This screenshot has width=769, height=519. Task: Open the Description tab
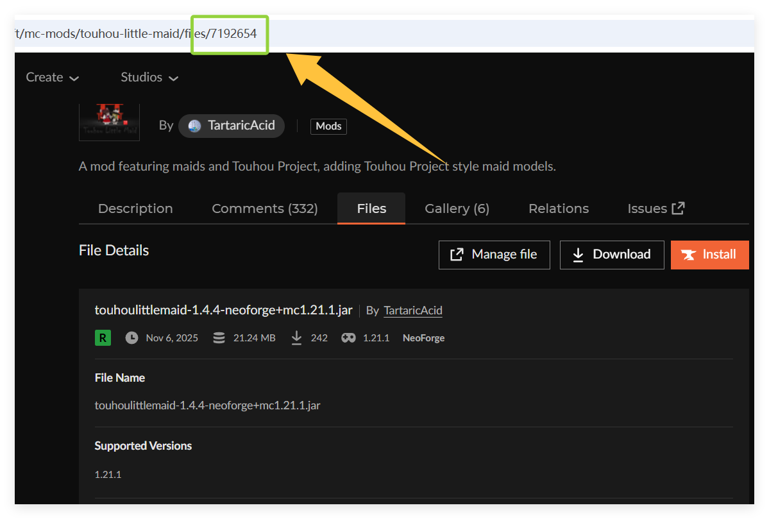tap(135, 208)
